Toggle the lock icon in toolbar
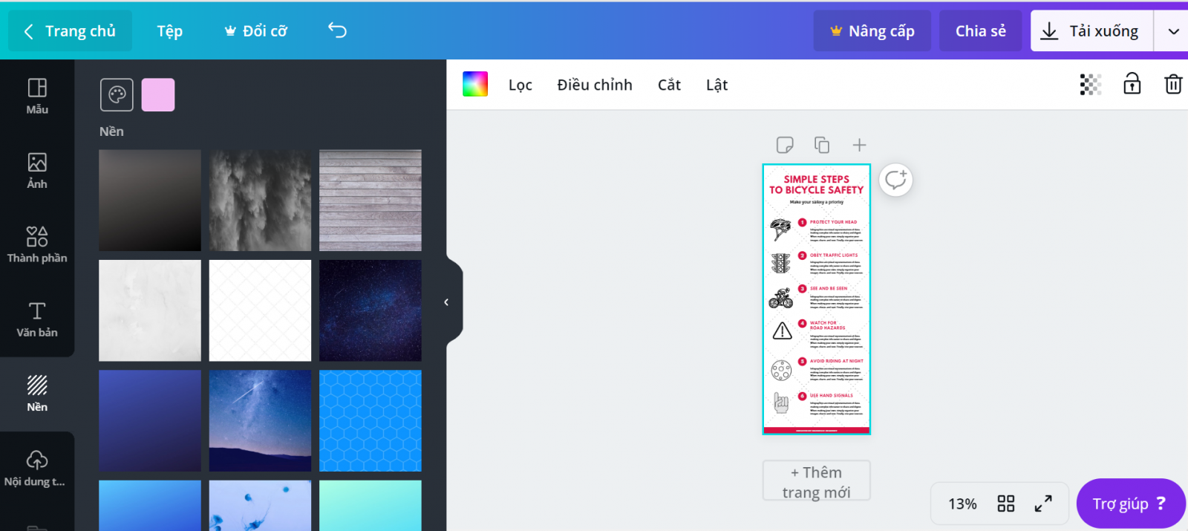The image size is (1188, 531). (1132, 84)
